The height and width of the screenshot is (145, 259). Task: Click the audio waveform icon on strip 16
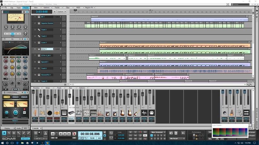[x=144, y=113]
